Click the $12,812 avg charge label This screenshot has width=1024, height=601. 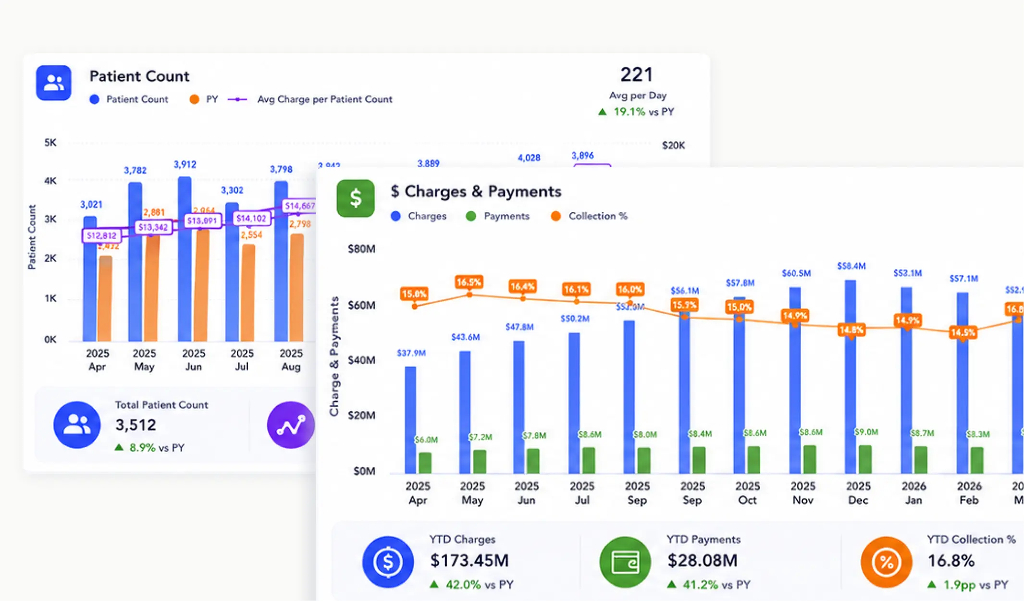click(x=101, y=235)
